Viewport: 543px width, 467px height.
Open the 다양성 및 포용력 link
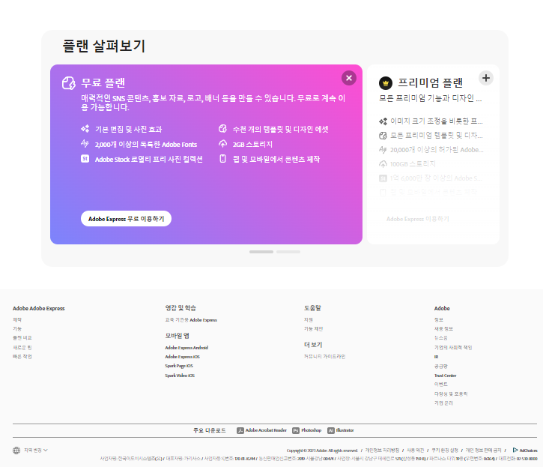coord(451,394)
